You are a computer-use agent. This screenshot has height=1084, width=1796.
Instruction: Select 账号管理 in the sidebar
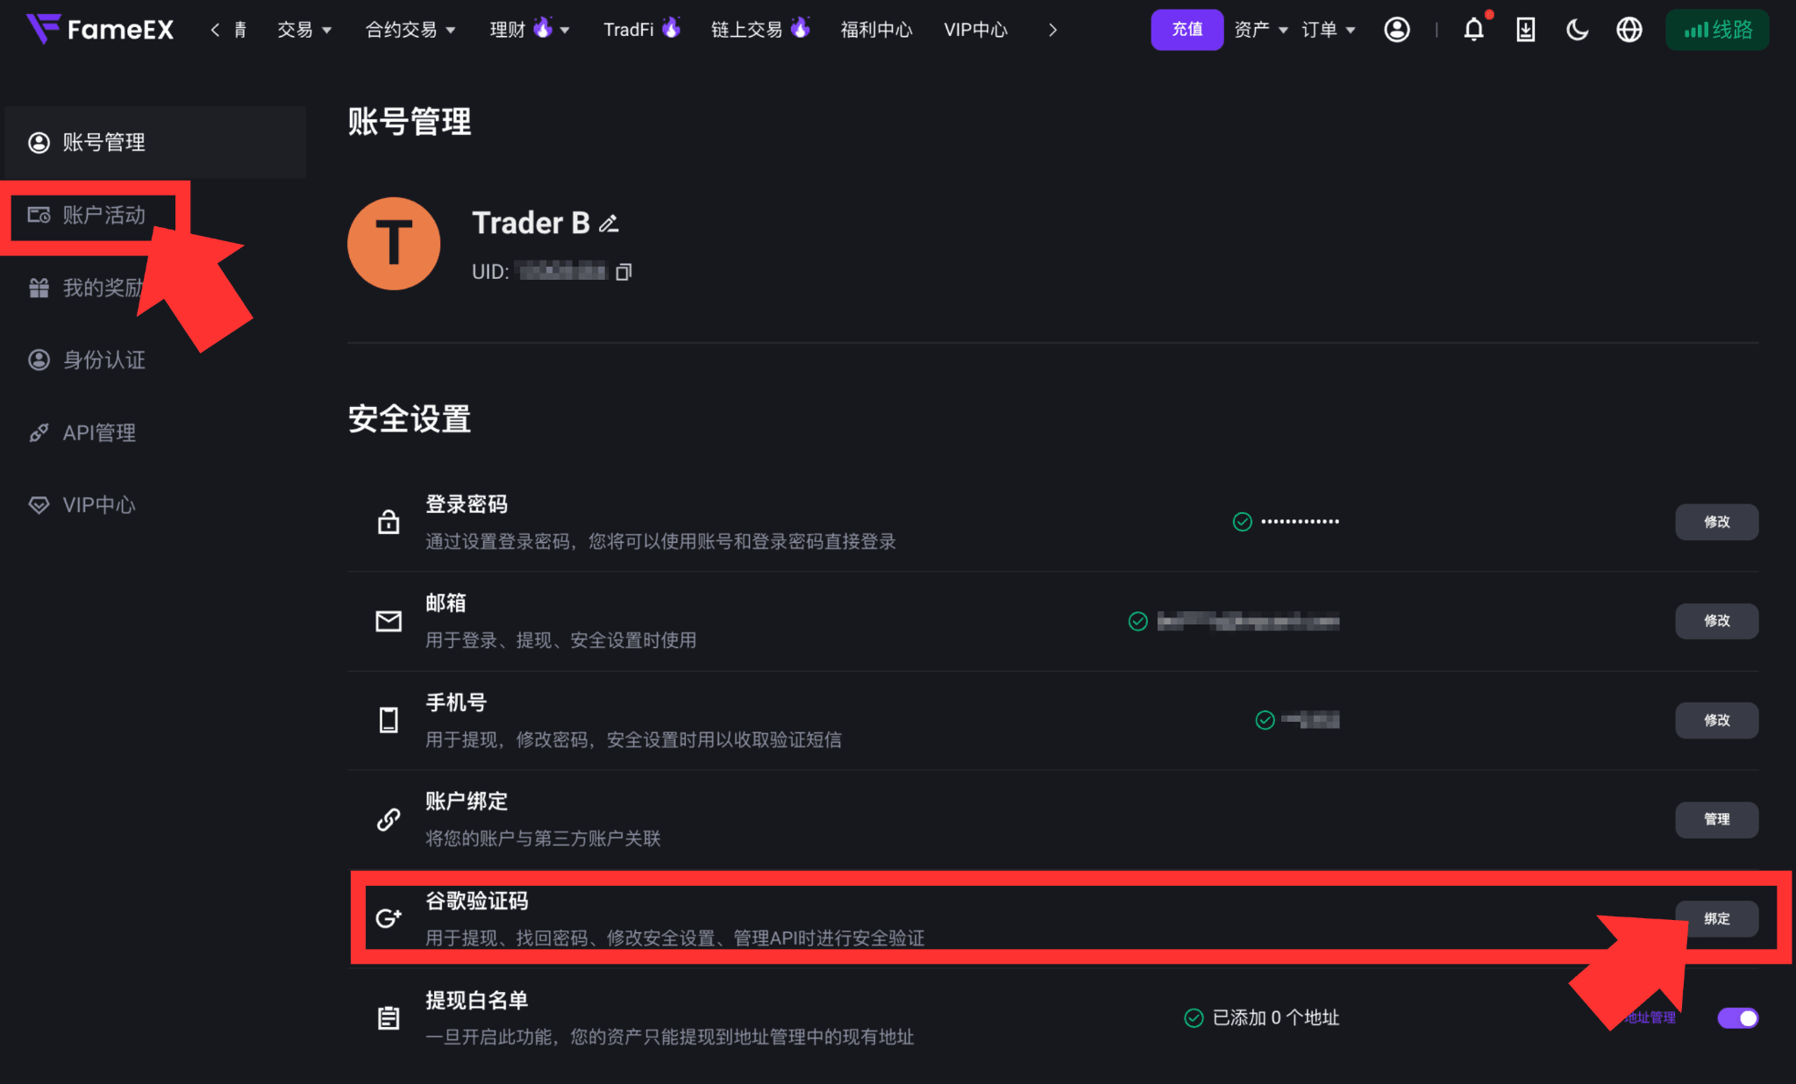tap(155, 142)
